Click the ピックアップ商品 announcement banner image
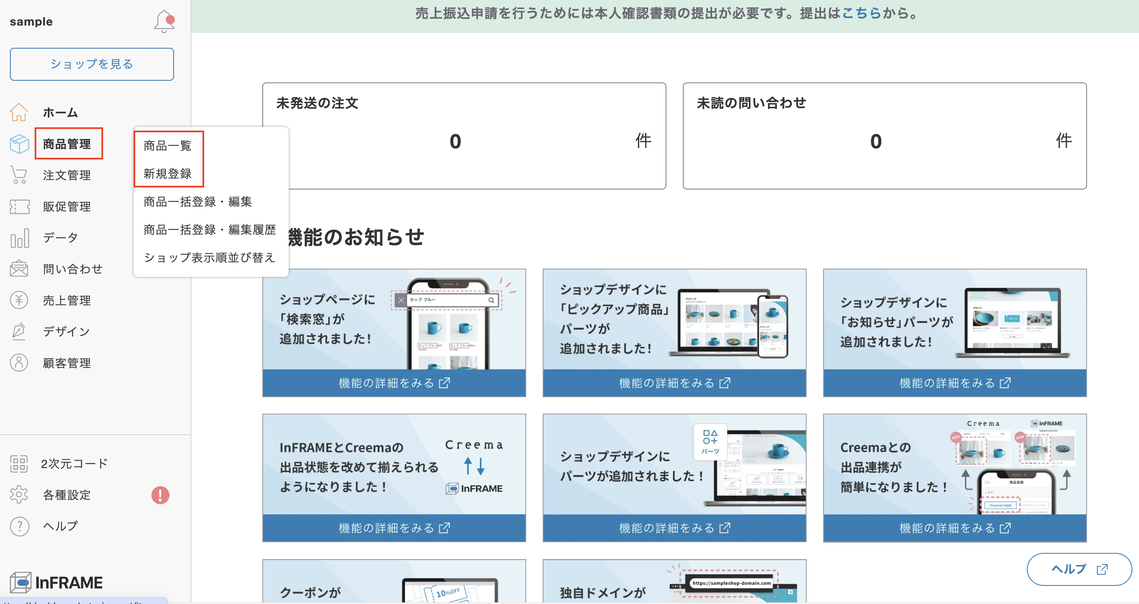1139x604 pixels. [x=674, y=319]
